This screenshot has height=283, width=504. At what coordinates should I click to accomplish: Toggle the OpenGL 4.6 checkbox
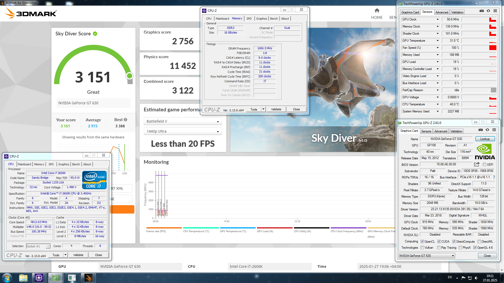475,248
